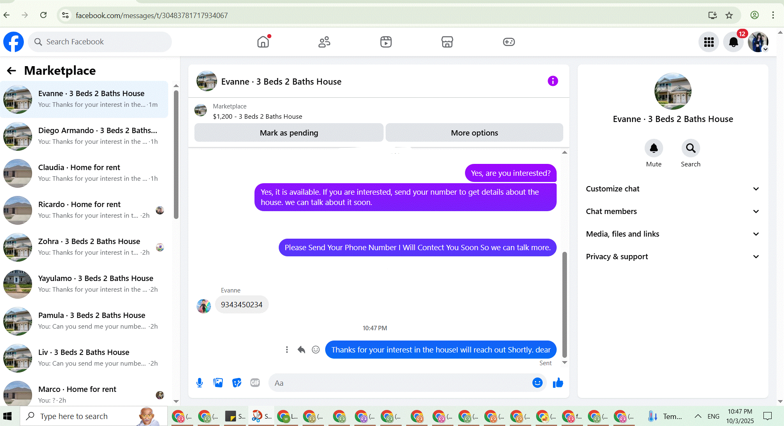Screen dimensions: 784x426
Task: Click the browser address bar URL
Action: coord(152,15)
